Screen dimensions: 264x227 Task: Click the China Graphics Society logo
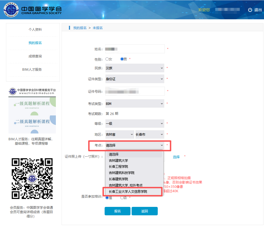click(33, 10)
